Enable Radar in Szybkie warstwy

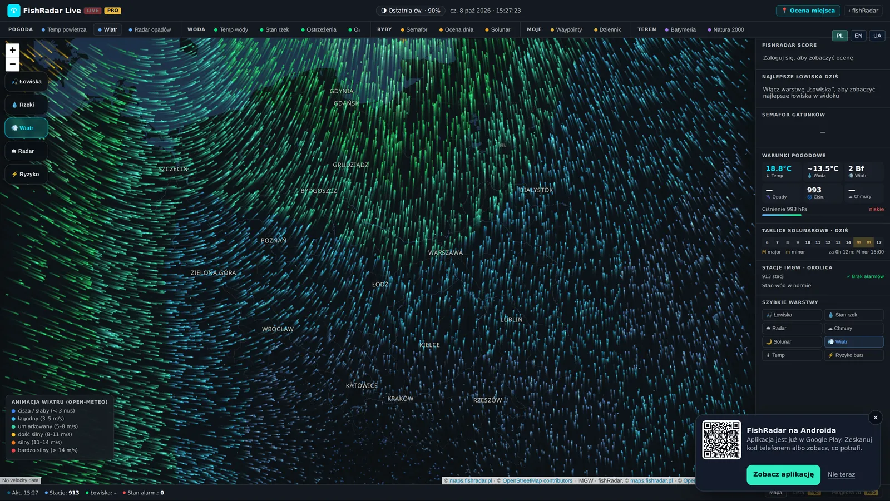pos(792,328)
